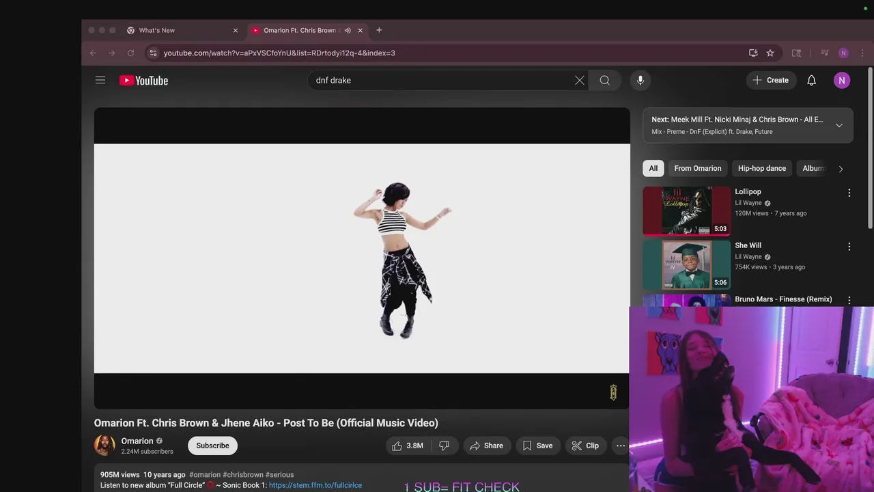View site information icon in address bar
Screen dimensions: 874x492
(x=153, y=53)
